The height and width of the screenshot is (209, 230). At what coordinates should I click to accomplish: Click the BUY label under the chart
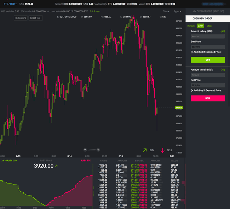tap(152, 150)
